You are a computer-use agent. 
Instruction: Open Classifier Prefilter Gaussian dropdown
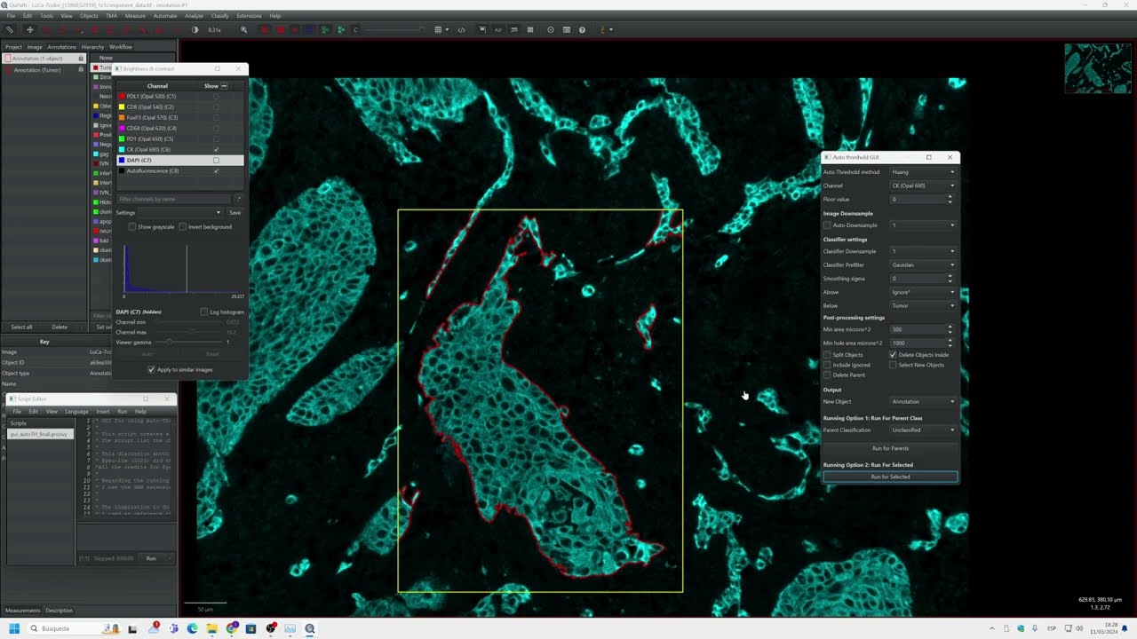[923, 264]
